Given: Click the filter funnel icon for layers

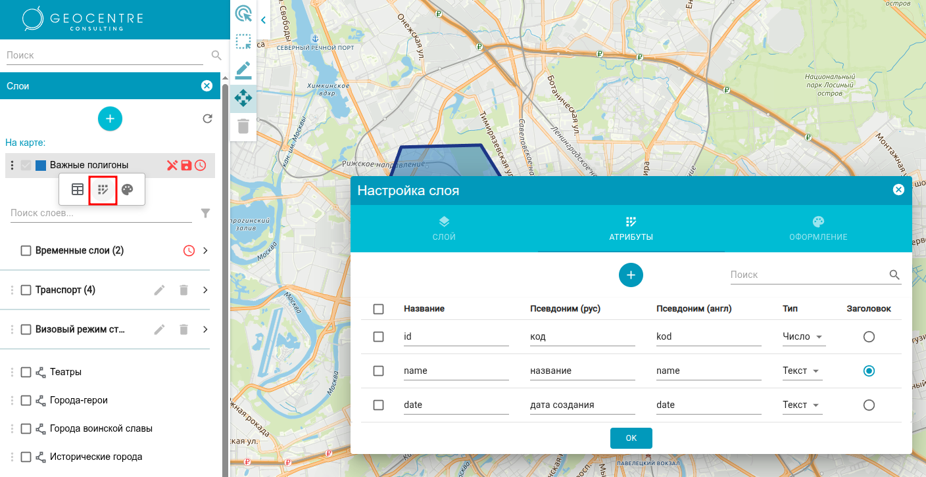Looking at the screenshot, I should 205,213.
